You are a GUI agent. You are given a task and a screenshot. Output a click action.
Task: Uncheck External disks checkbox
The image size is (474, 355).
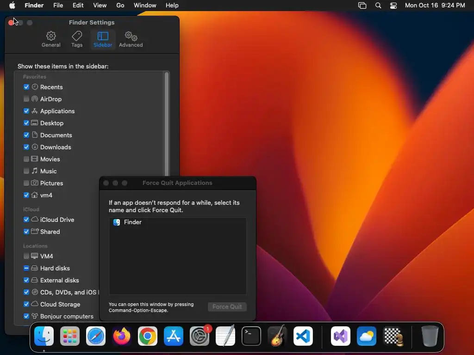(26, 280)
